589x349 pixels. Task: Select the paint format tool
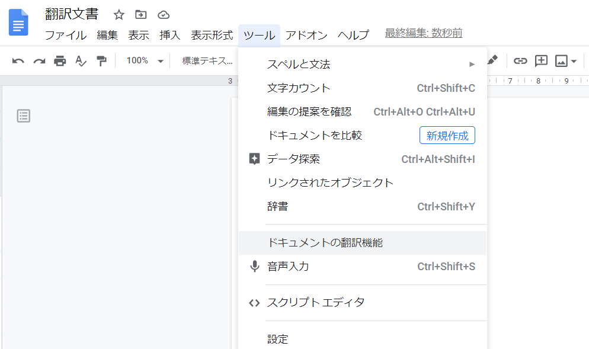(x=101, y=61)
